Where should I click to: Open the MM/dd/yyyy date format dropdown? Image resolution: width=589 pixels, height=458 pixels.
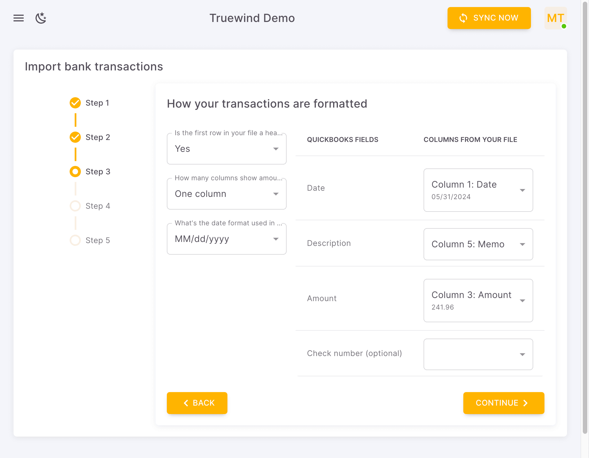pyautogui.click(x=227, y=239)
